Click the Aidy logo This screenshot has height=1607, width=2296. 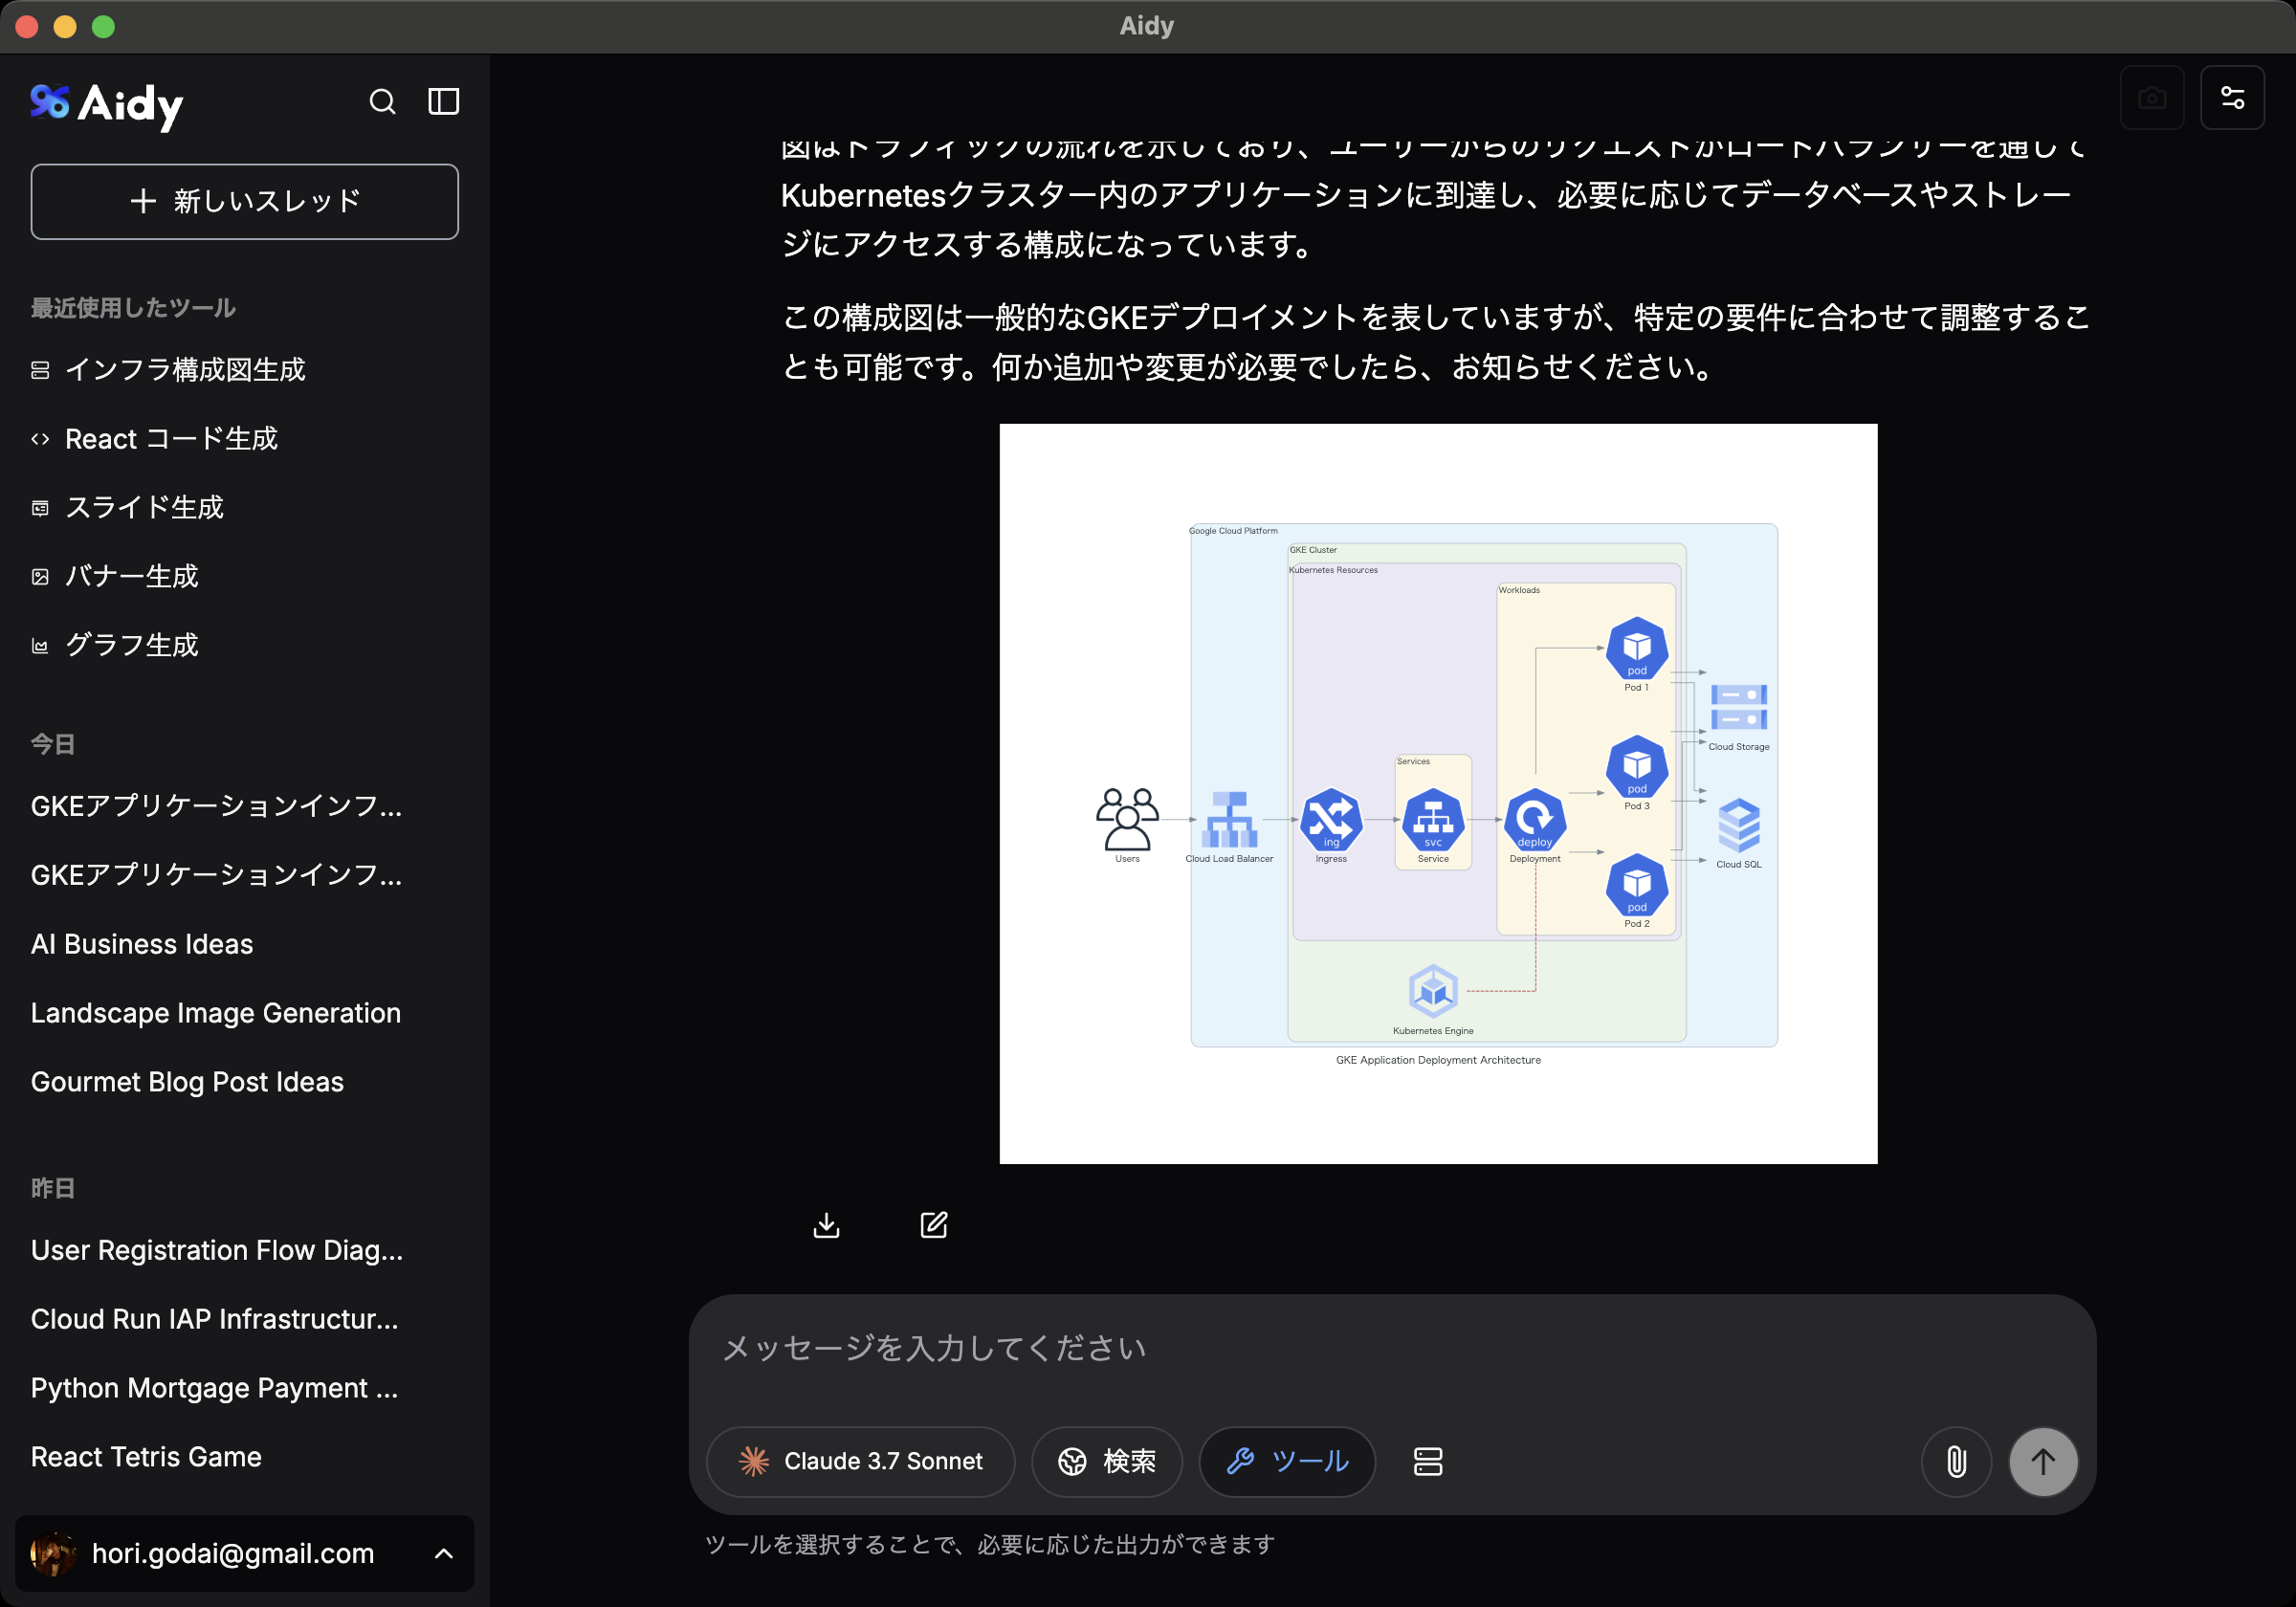click(107, 104)
